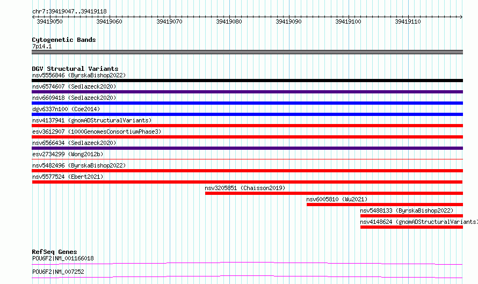Click the chr7:39419047..39419118 region label
The image size is (478, 284).
(x=69, y=12)
